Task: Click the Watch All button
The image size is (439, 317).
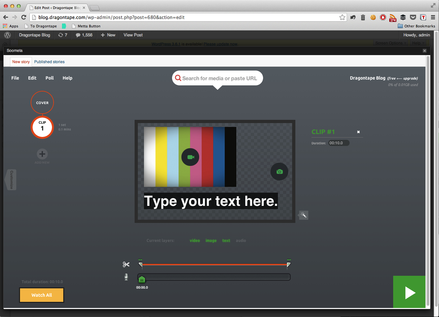Action: click(x=42, y=295)
